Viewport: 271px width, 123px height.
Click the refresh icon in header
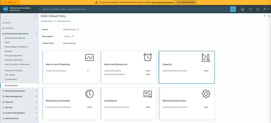250,9
